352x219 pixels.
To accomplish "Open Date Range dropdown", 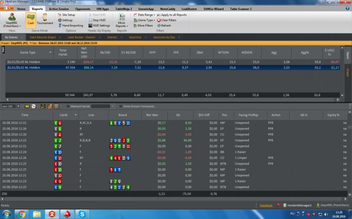I will 144,15.
